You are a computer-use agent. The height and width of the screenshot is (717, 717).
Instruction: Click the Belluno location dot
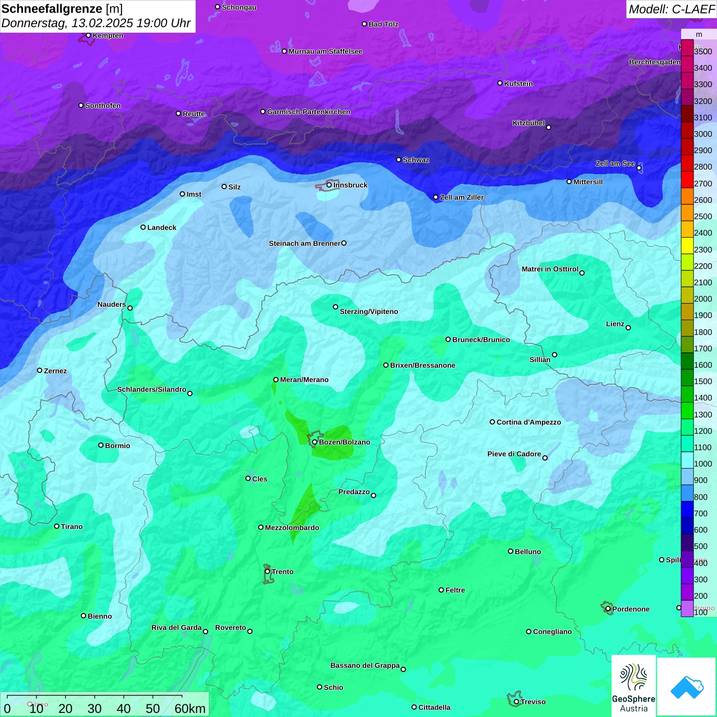click(x=511, y=551)
